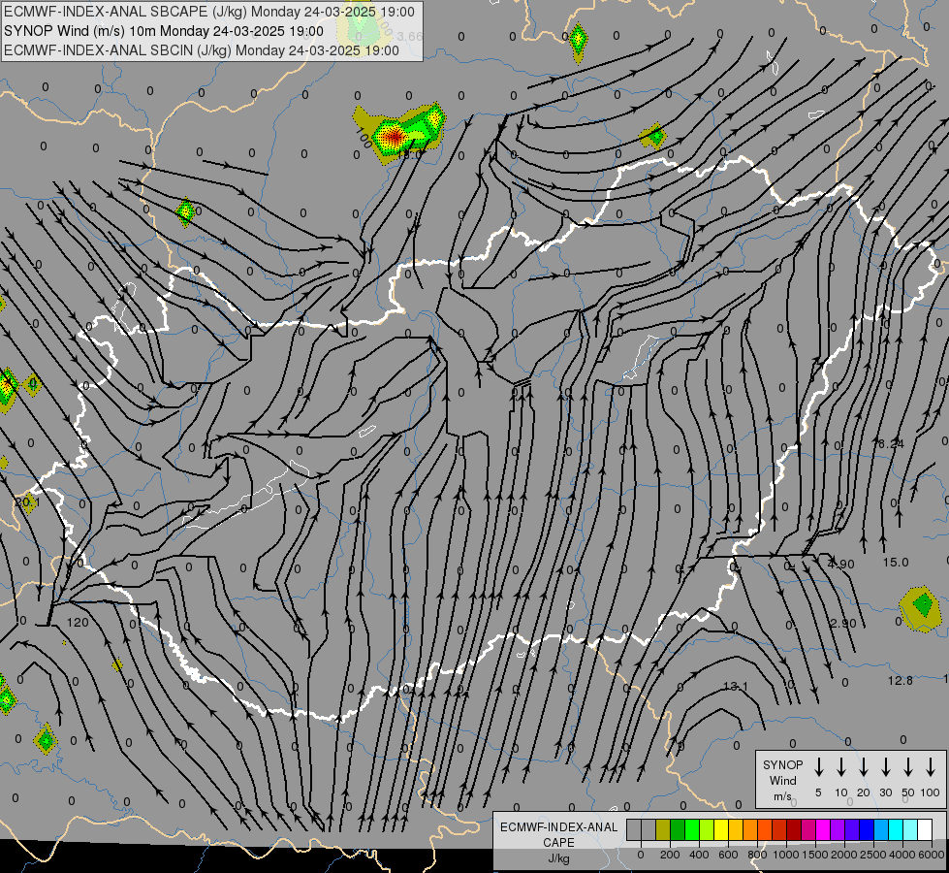Click the 4000 tick label on CAPE scale
The width and height of the screenshot is (949, 873).
(902, 855)
